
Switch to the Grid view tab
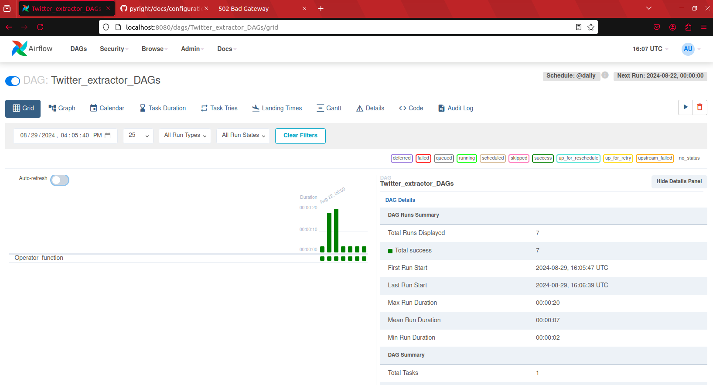[23, 109]
